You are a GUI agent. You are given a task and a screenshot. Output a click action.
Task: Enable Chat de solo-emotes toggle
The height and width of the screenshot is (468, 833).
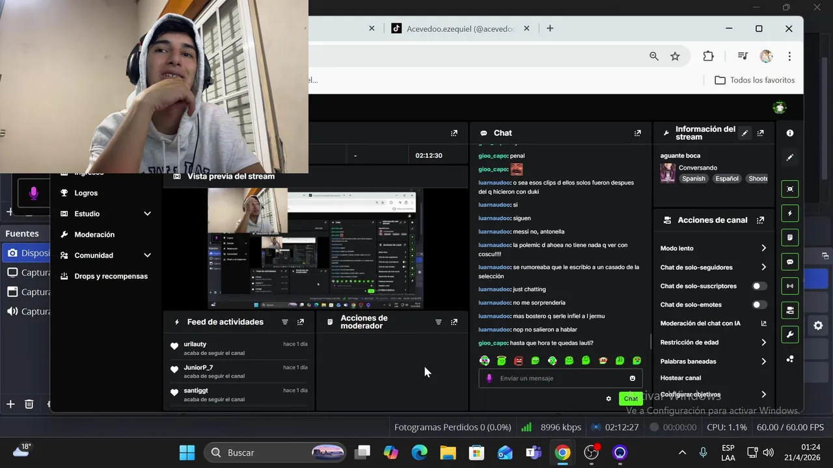759,304
